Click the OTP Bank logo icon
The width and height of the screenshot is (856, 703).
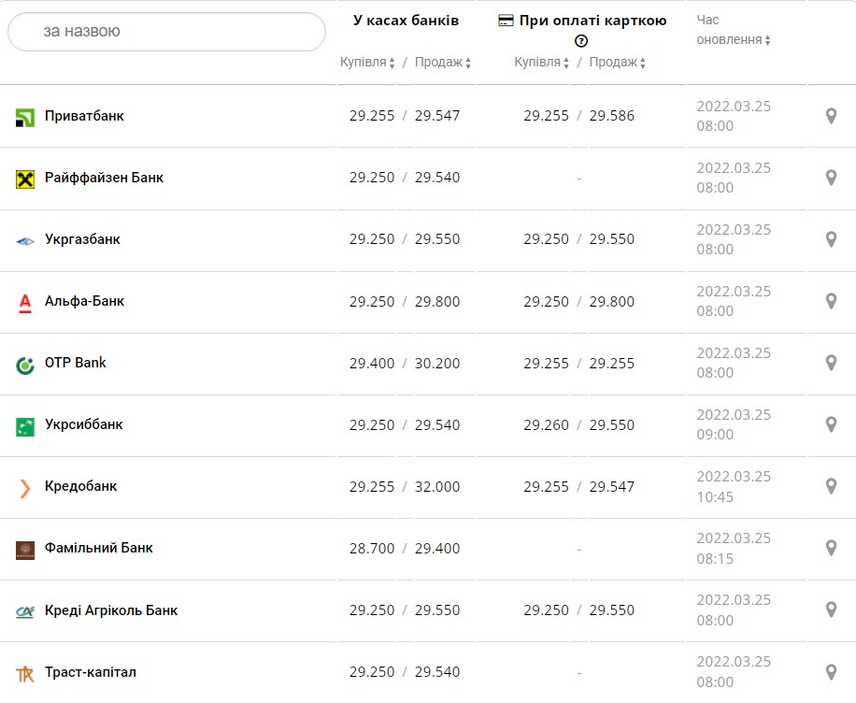point(25,364)
